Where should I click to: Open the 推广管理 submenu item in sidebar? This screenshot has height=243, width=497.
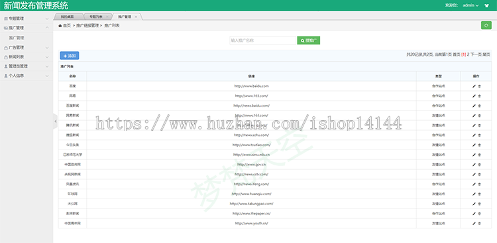pos(17,38)
